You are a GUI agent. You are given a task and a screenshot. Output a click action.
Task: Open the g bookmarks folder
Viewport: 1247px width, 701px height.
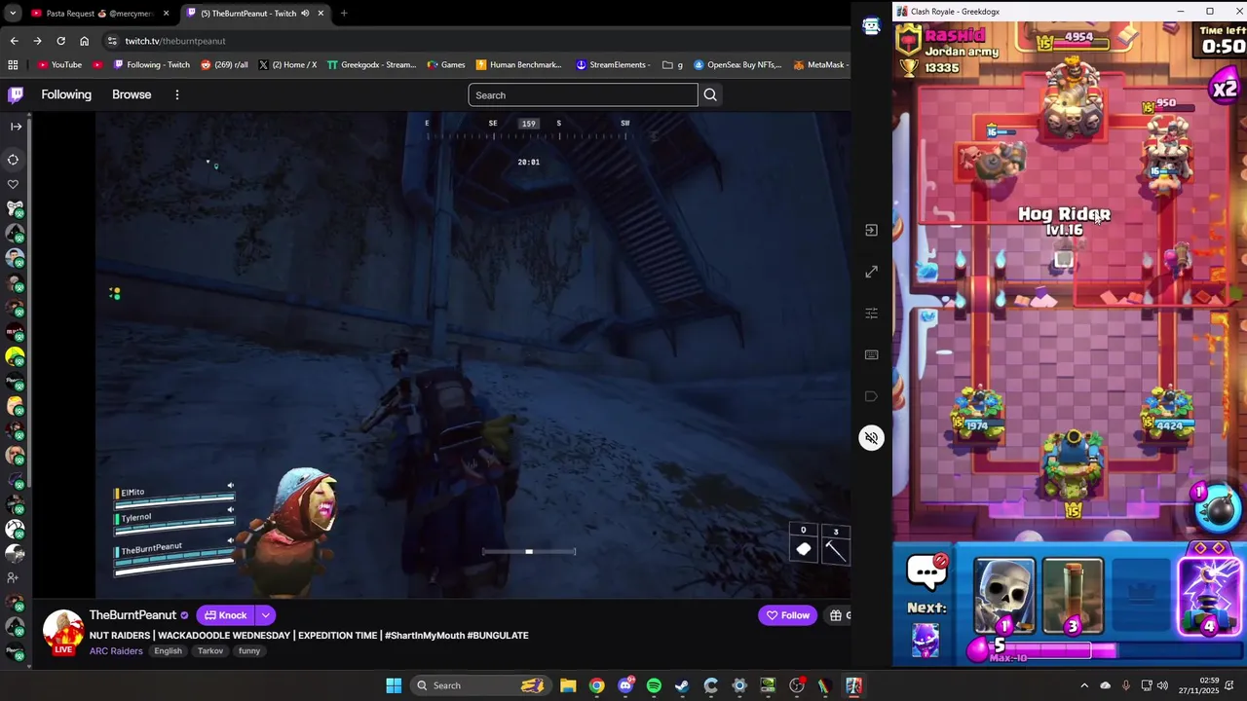(x=672, y=65)
